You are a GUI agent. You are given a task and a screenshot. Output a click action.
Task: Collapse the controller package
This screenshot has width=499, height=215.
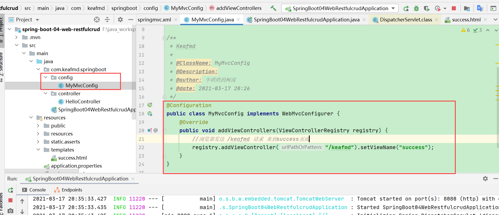point(45,93)
